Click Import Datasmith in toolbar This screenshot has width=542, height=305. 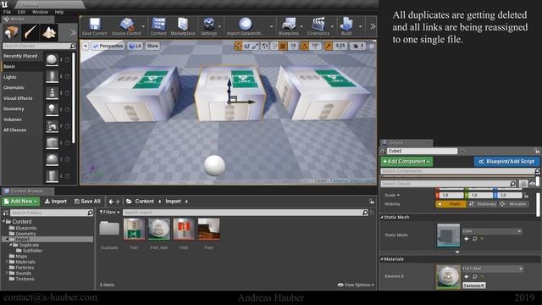tap(245, 26)
